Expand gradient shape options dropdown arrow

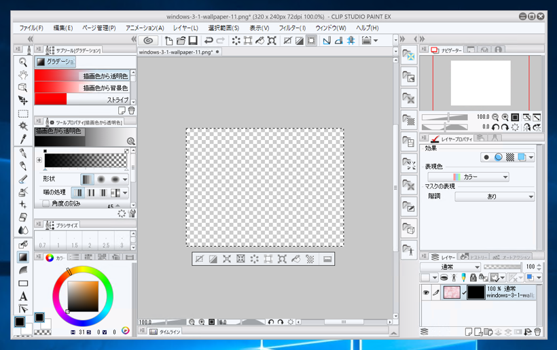(125, 179)
